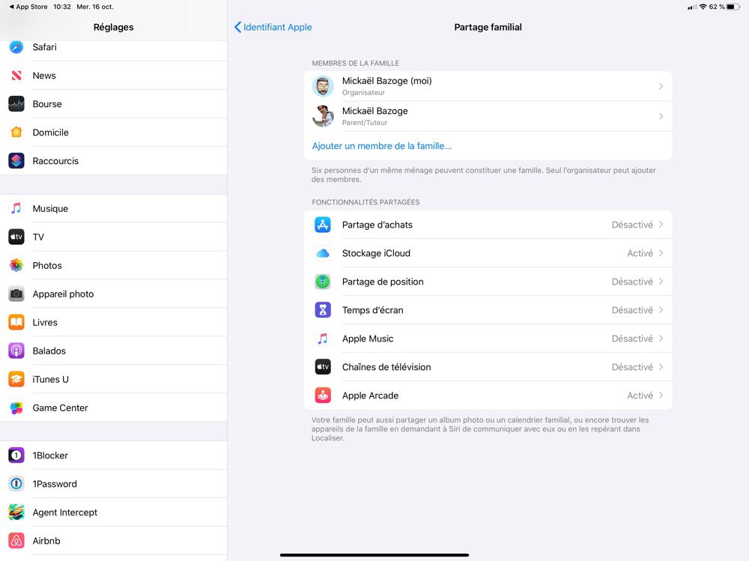Tap the Domicile house icon
The image size is (749, 561).
tap(16, 133)
